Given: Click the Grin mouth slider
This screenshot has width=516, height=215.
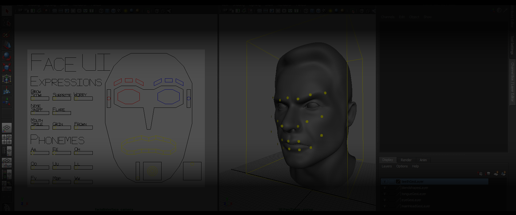Looking at the screenshot, I should pos(62,128).
